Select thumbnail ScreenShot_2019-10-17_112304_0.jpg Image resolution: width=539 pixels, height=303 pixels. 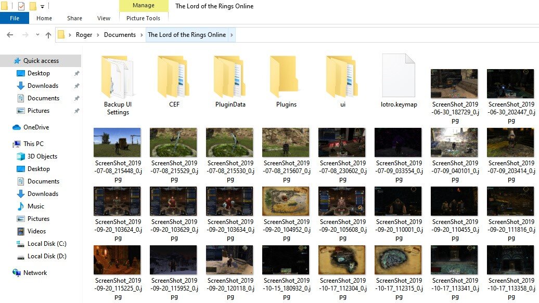tap(342, 260)
